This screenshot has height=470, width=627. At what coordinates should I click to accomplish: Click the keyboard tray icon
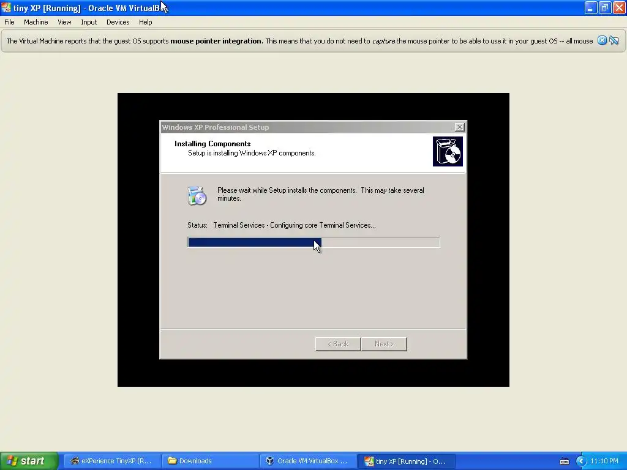pos(564,461)
